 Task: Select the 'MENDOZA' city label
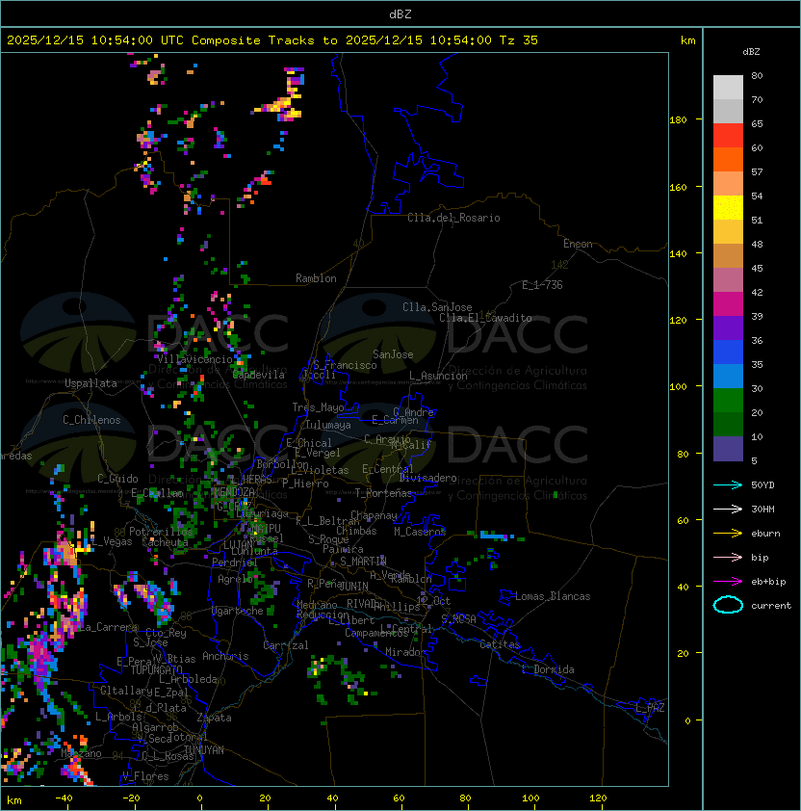coord(234,491)
